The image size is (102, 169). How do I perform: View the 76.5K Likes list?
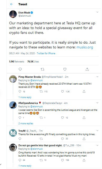point(33,62)
